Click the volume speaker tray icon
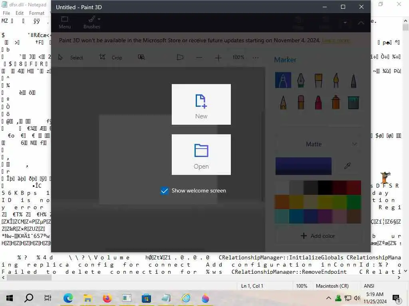Screen dimensions: 409x306 (357, 298)
